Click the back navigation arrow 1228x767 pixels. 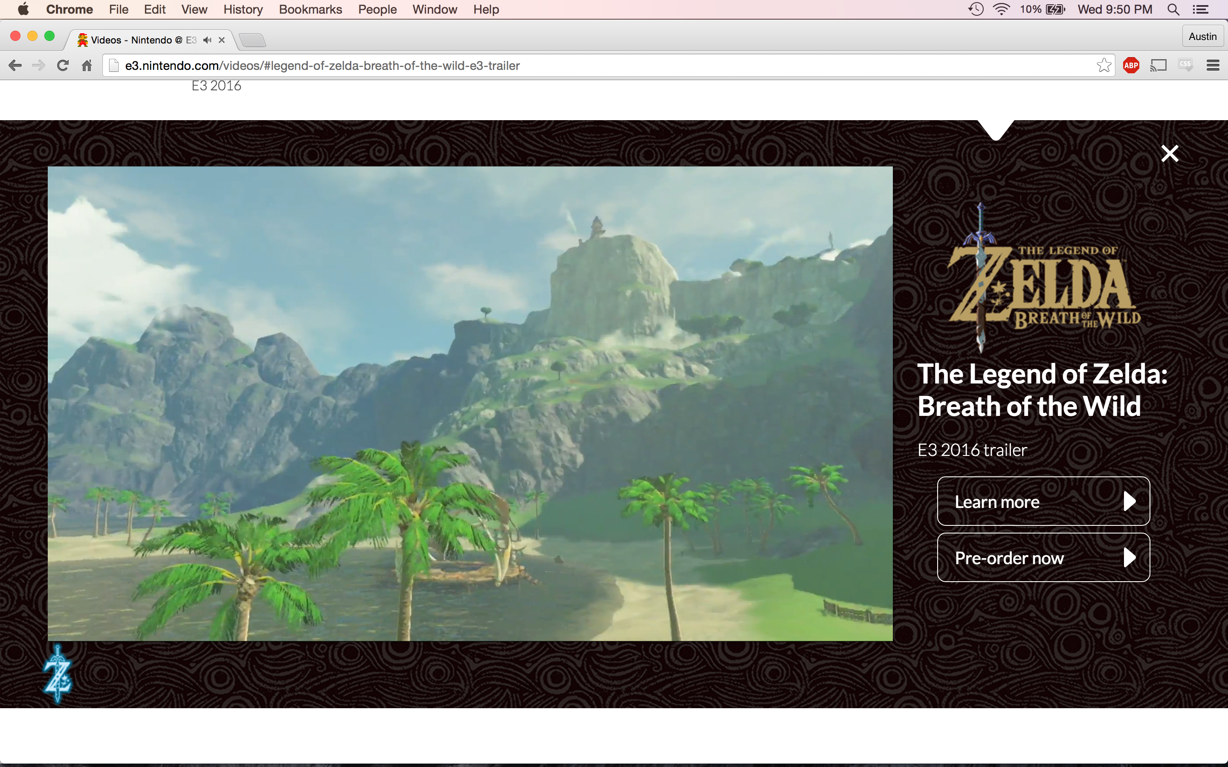pos(15,66)
